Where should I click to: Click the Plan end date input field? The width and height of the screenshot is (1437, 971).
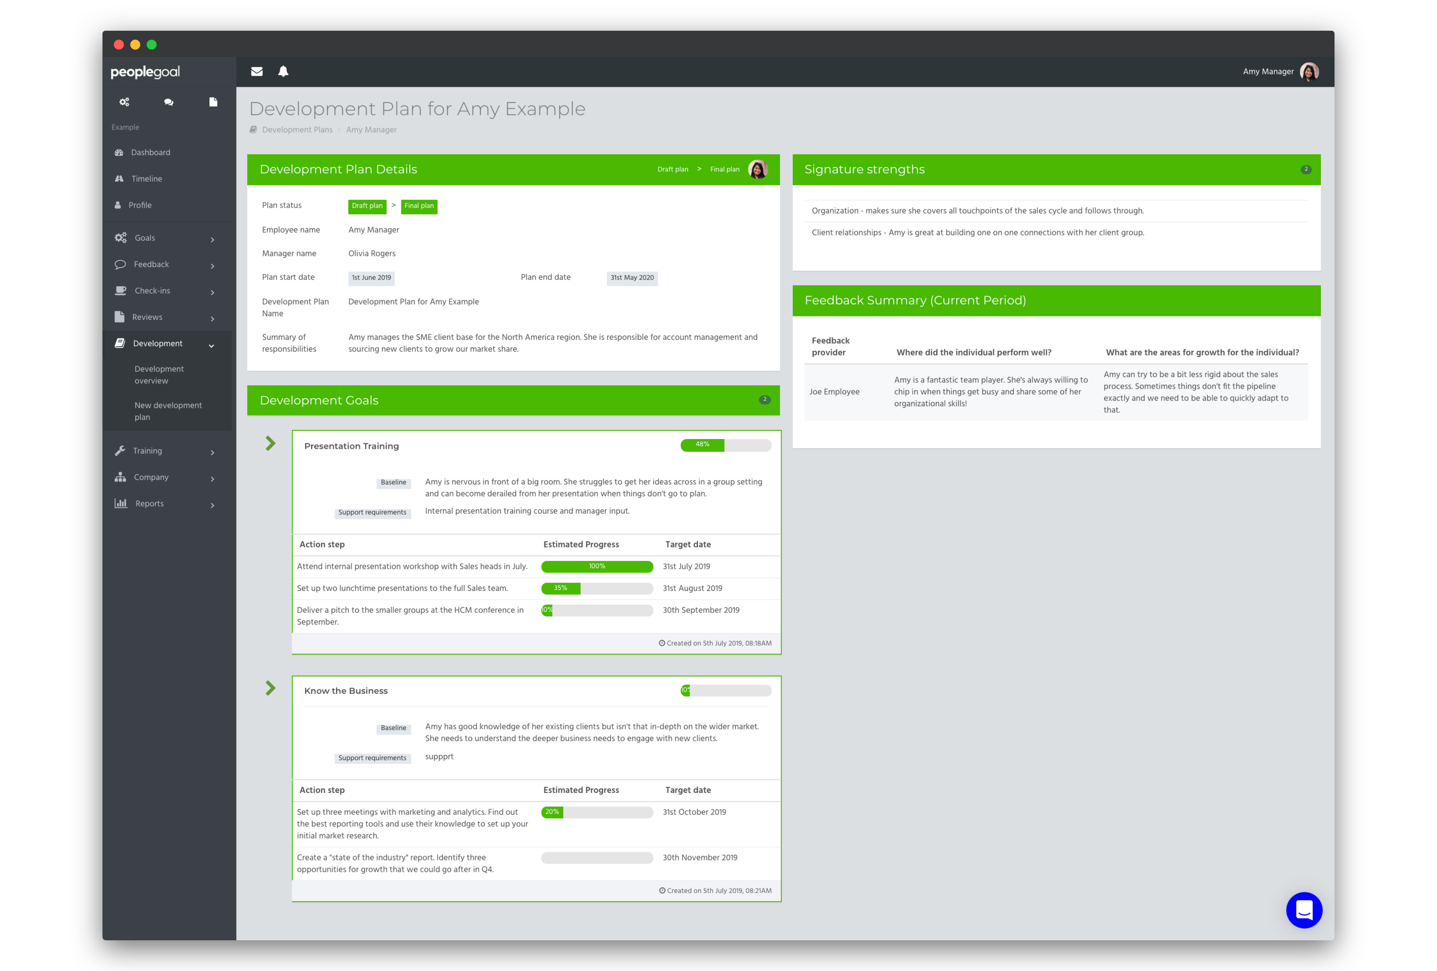tap(630, 277)
